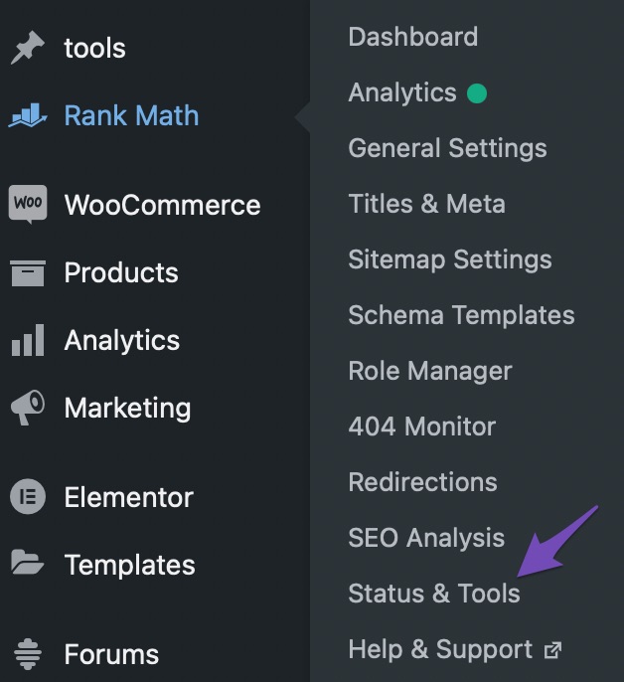
Task: Open Status & Tools page
Action: coord(433,594)
